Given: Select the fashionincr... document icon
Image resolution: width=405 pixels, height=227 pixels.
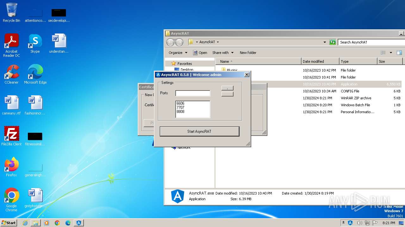Looking at the screenshot, I should [35, 105].
